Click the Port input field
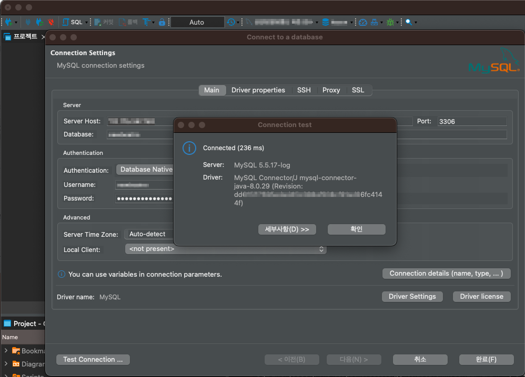The height and width of the screenshot is (377, 525). pyautogui.click(x=472, y=121)
